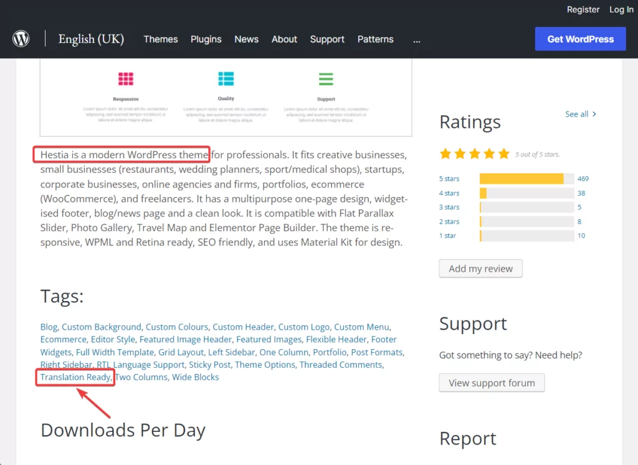Open the Featured Images tag
Viewport: 638px width, 465px height.
[269, 340]
